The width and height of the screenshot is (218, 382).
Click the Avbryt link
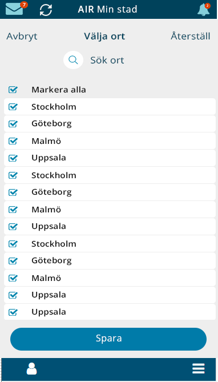click(22, 37)
